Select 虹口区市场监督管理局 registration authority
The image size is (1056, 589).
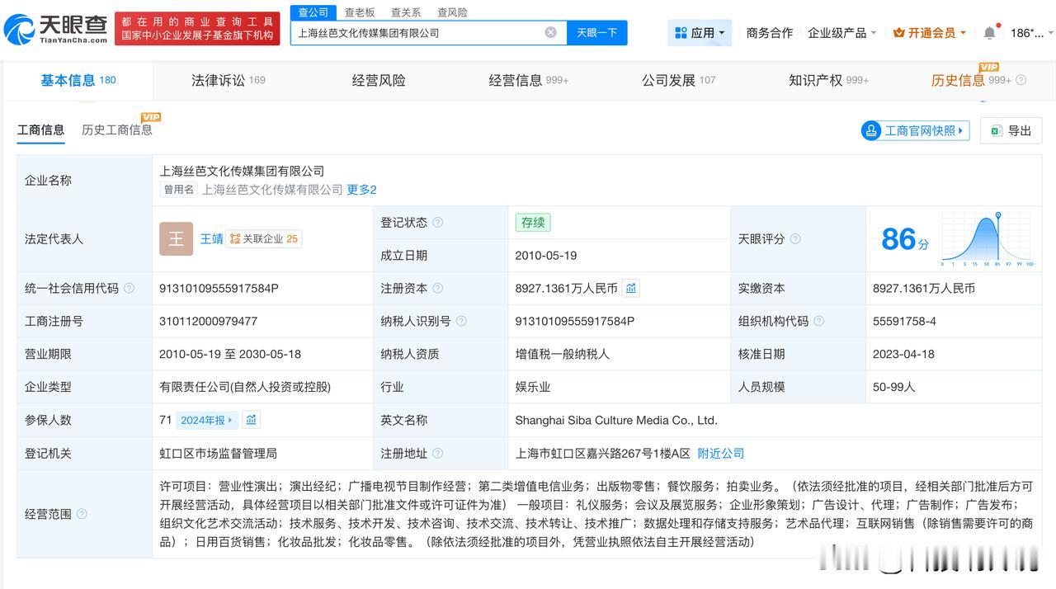click(x=218, y=453)
